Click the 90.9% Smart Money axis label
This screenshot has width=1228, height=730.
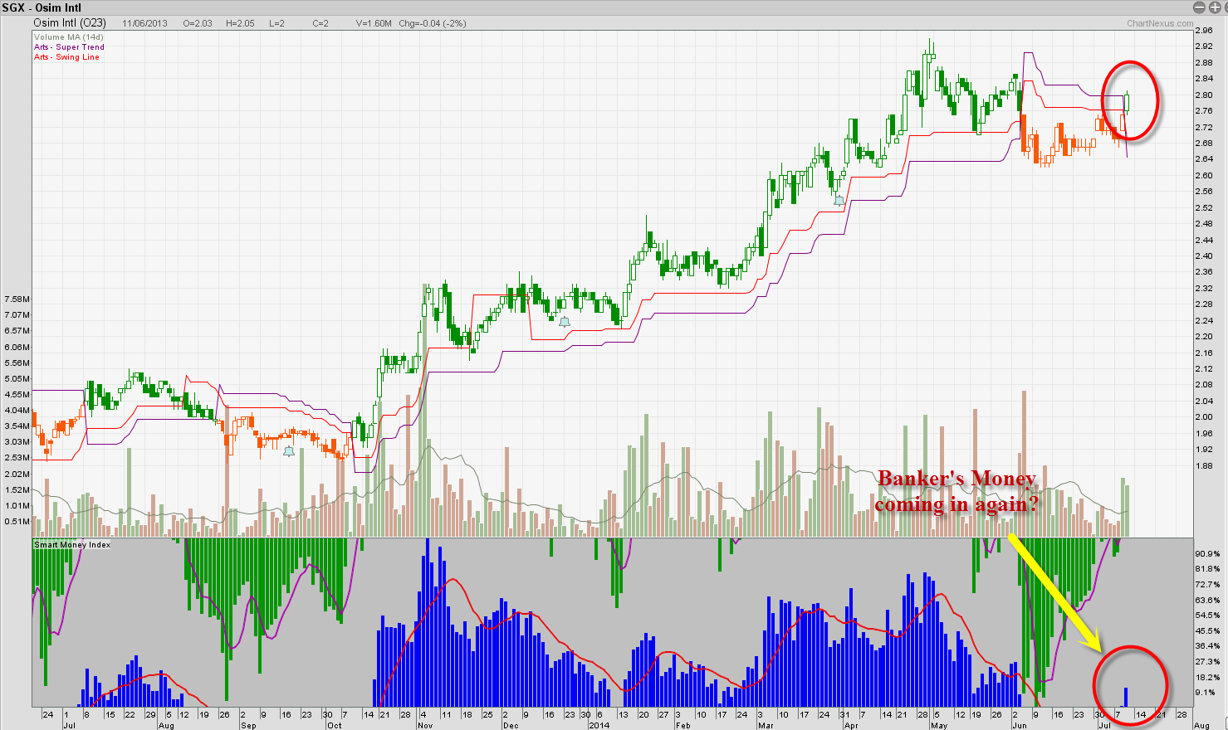[1207, 553]
